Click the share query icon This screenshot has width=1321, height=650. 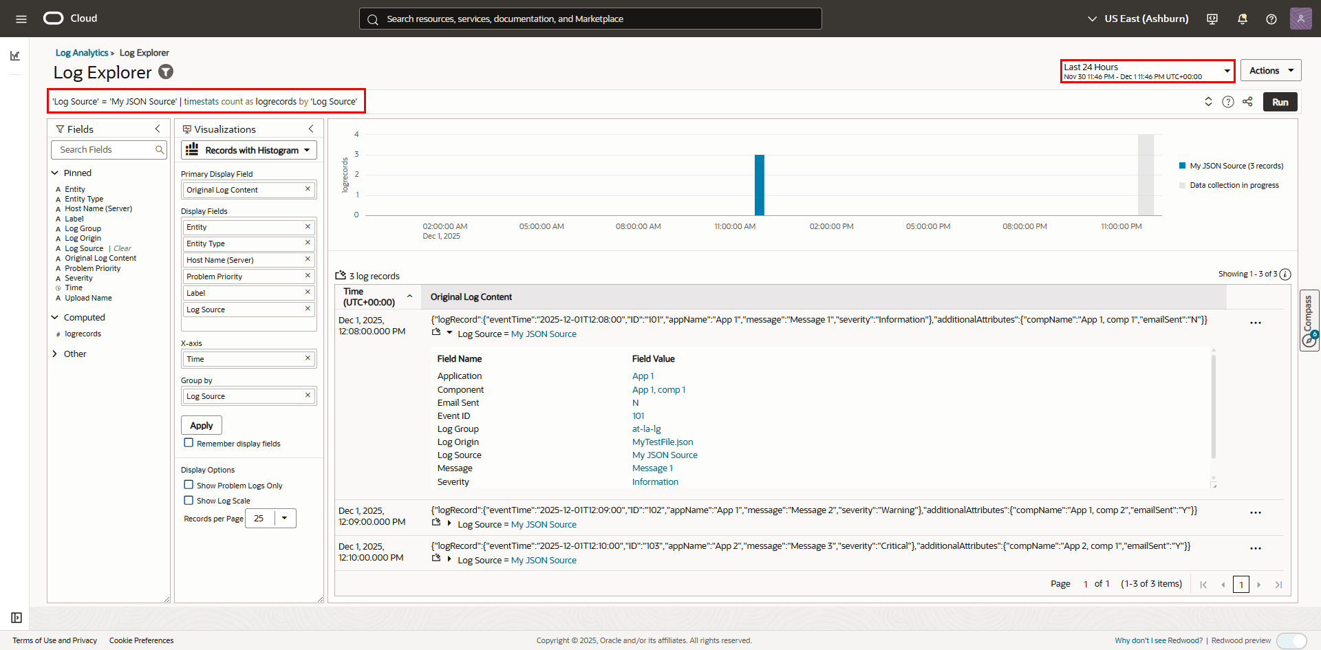pyautogui.click(x=1247, y=102)
